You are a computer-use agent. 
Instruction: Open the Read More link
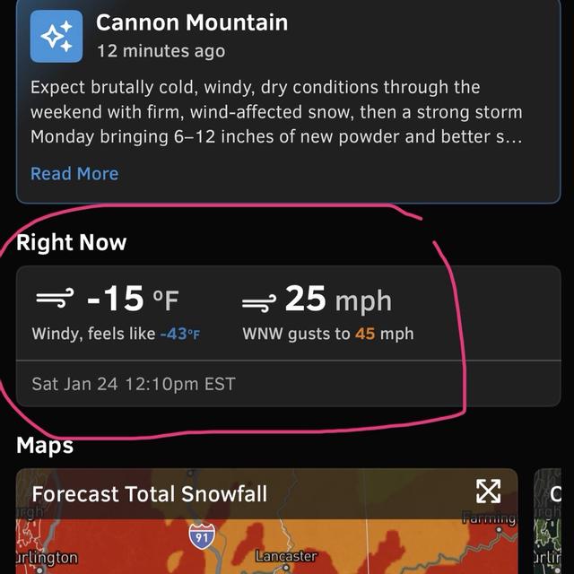tap(74, 173)
